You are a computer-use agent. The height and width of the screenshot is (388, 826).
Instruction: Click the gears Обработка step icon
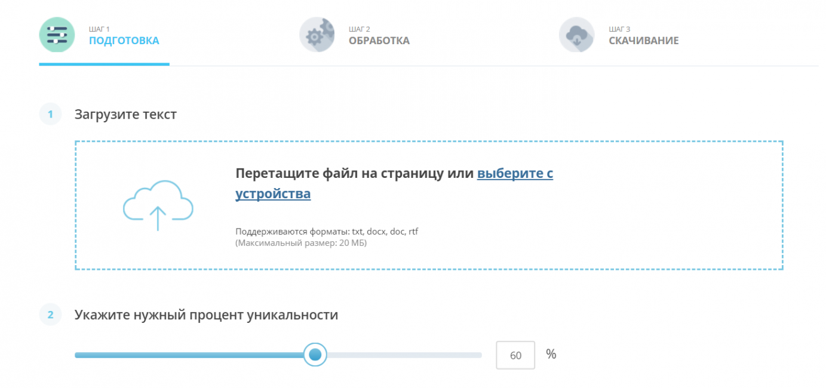(317, 35)
